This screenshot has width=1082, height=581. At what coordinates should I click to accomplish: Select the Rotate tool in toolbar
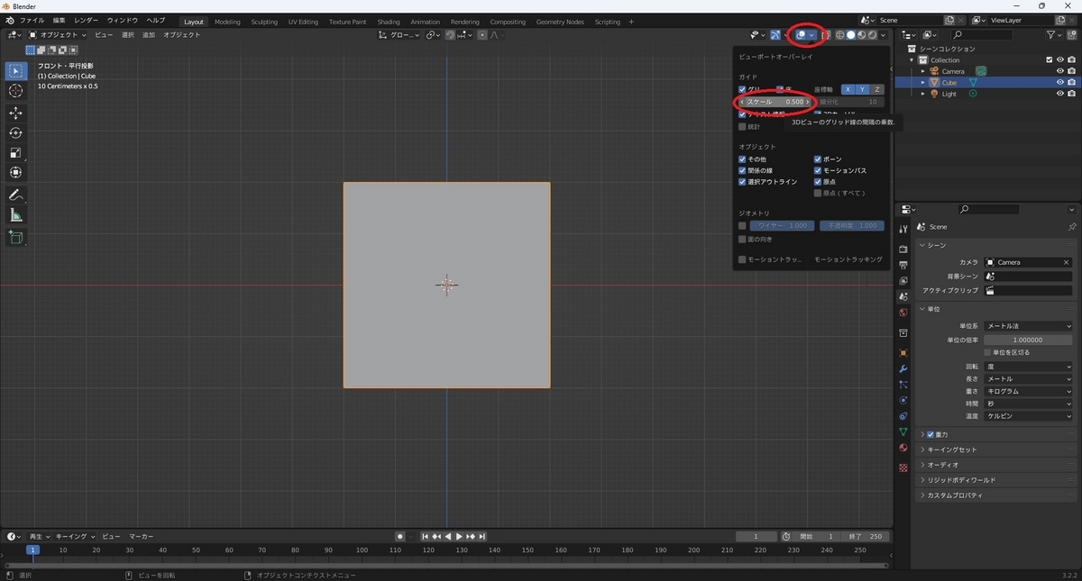point(15,132)
